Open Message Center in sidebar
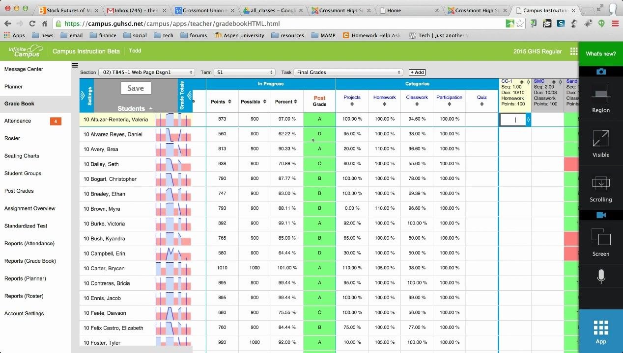623x353 pixels. (24, 69)
